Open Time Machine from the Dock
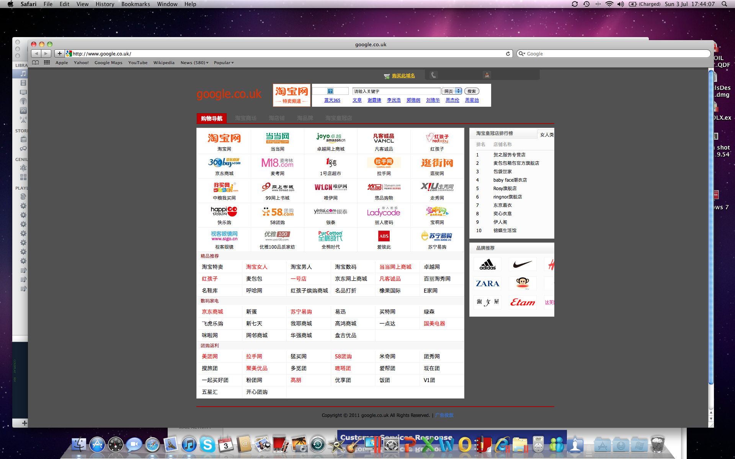The width and height of the screenshot is (735, 459). coord(318,444)
